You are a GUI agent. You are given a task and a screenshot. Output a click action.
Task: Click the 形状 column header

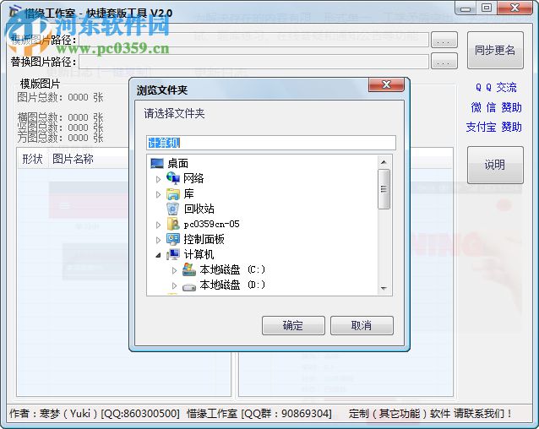[33, 159]
